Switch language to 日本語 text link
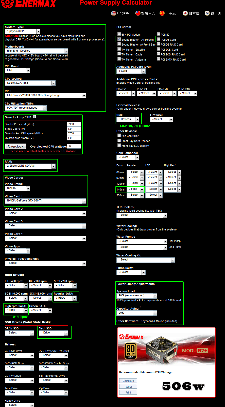This screenshot has width=225, height=407. [x=194, y=13]
